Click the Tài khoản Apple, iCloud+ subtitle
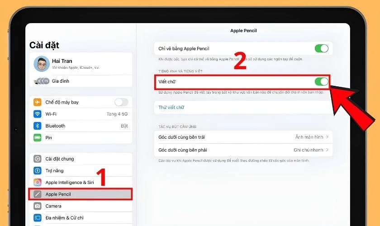The width and height of the screenshot is (380, 226). pyautogui.click(x=76, y=68)
